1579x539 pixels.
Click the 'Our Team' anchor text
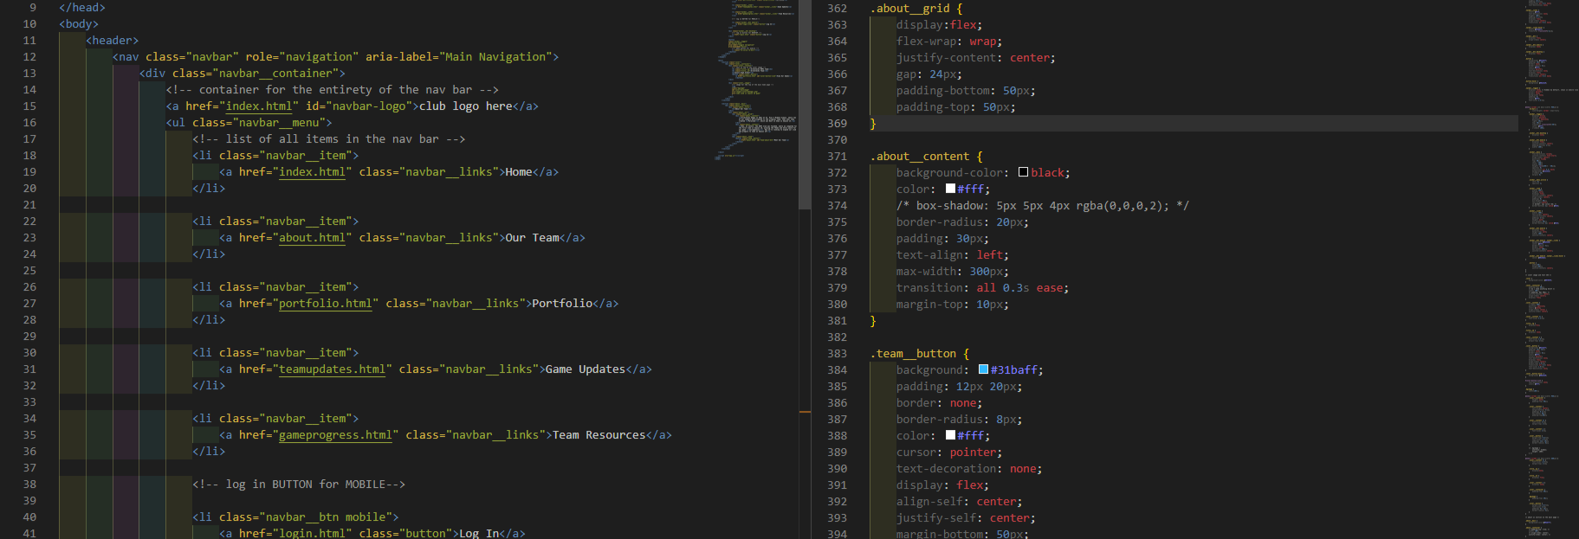(532, 238)
